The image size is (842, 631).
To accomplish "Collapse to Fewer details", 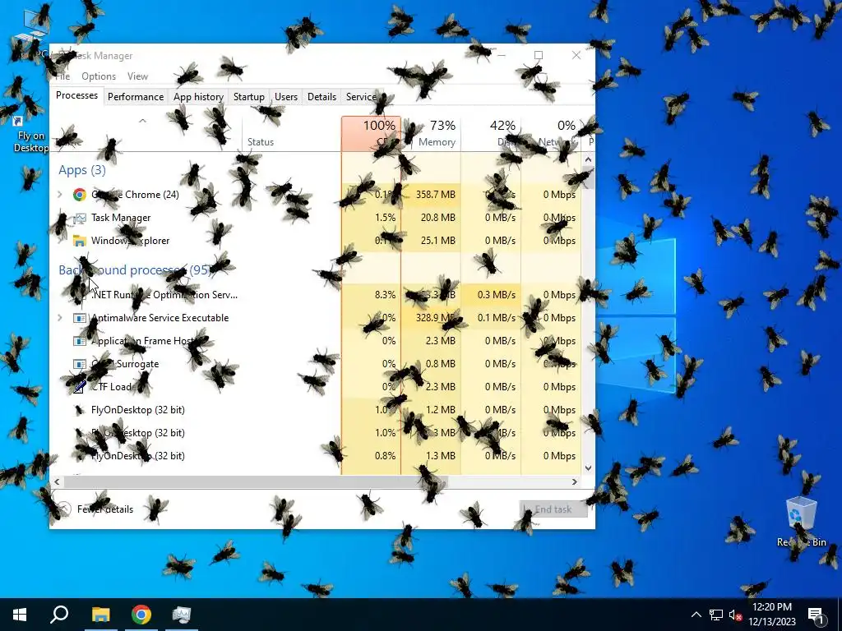I will click(x=95, y=509).
